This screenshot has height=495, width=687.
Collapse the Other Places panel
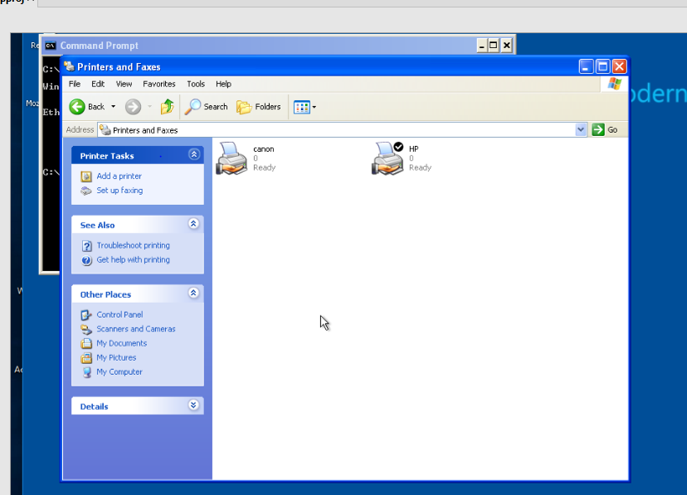(x=194, y=294)
